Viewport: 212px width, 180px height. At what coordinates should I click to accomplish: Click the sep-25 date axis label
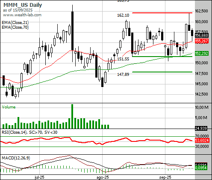point(165,177)
